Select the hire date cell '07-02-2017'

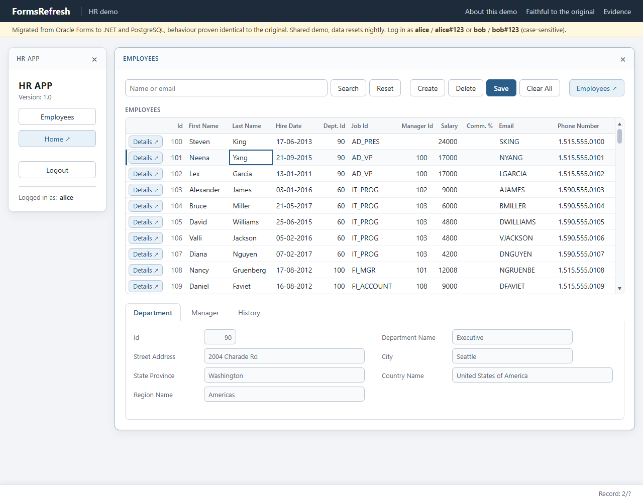point(294,255)
